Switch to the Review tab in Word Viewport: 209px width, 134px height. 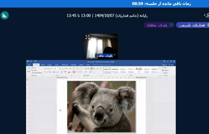click(x=81, y=65)
